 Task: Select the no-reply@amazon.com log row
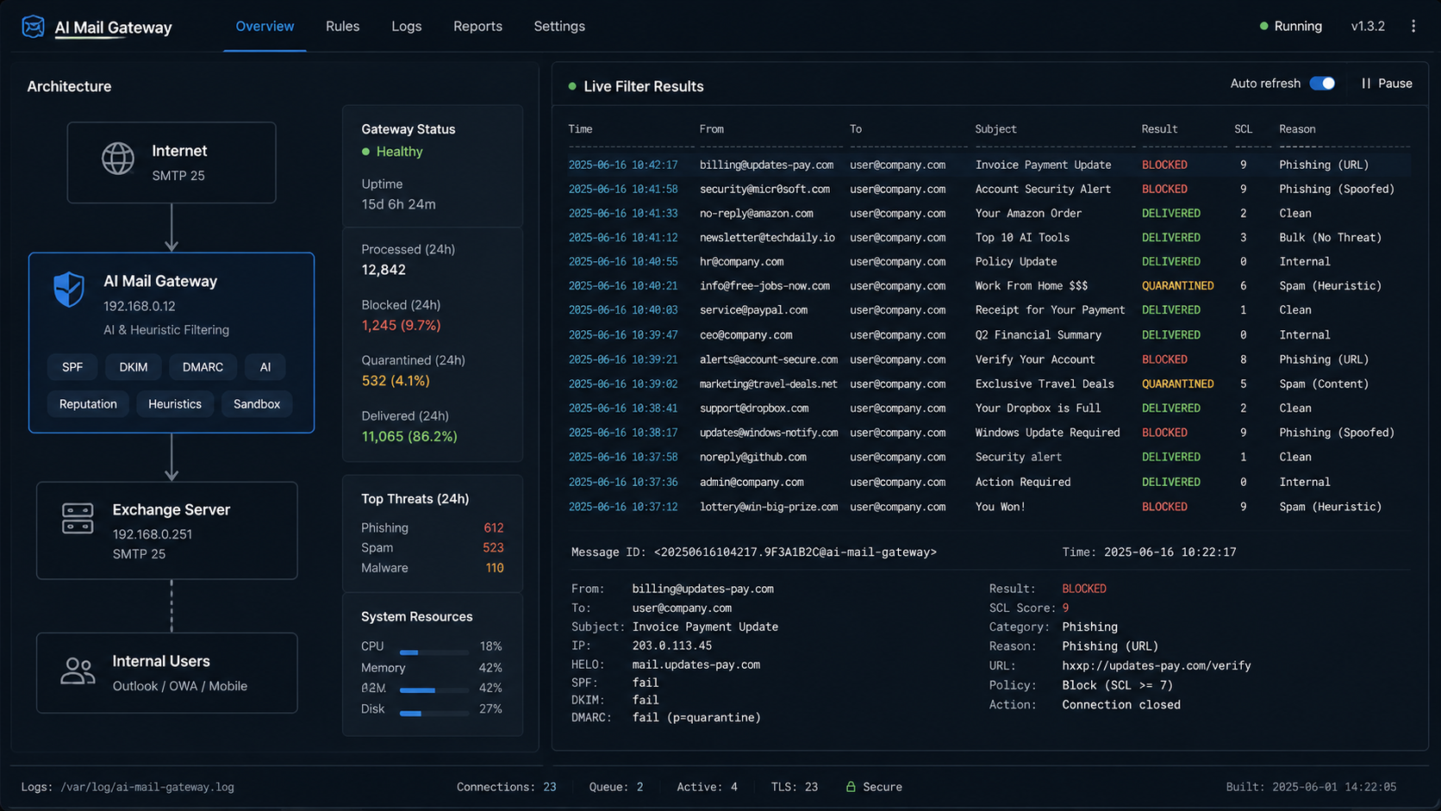[989, 213]
